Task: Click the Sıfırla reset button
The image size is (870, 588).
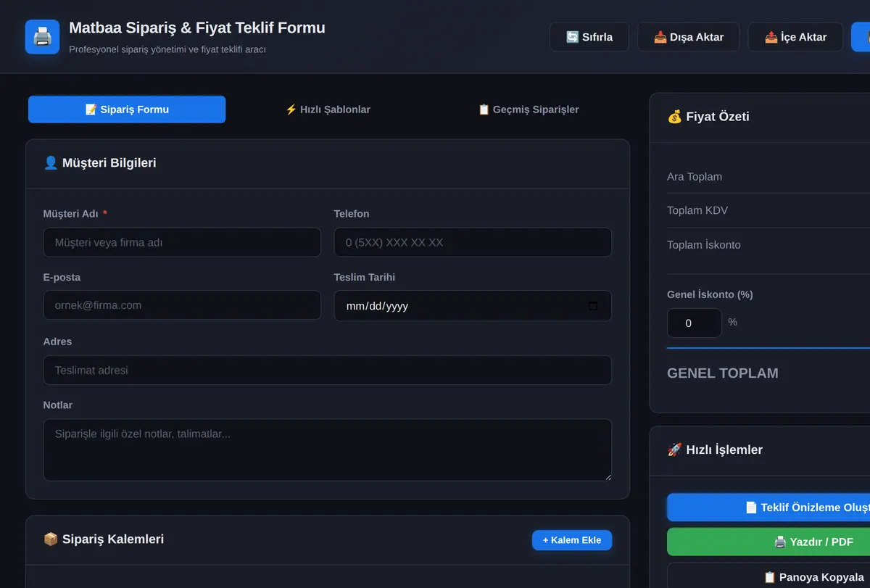Action: pos(589,37)
